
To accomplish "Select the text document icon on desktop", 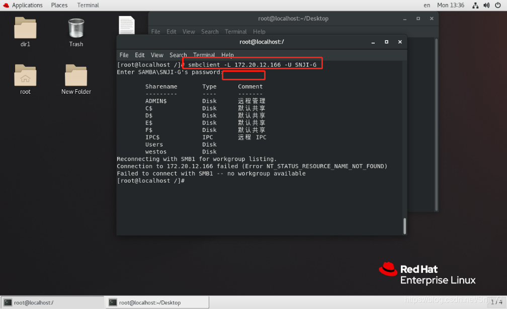I will 127,25.
